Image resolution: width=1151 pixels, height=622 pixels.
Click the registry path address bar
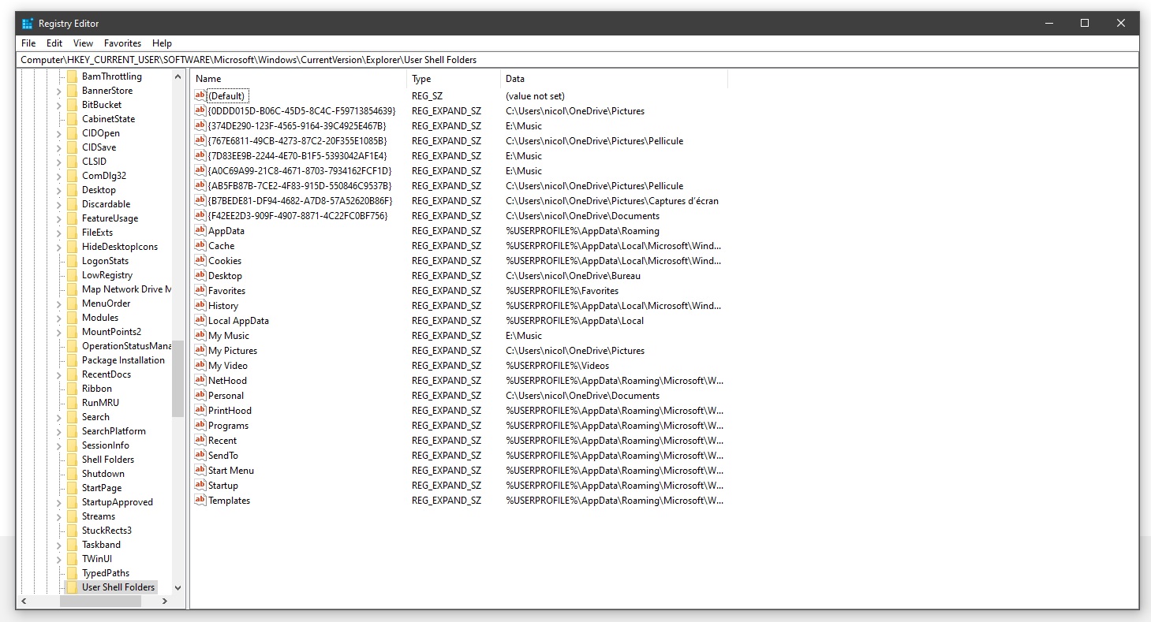click(x=576, y=60)
